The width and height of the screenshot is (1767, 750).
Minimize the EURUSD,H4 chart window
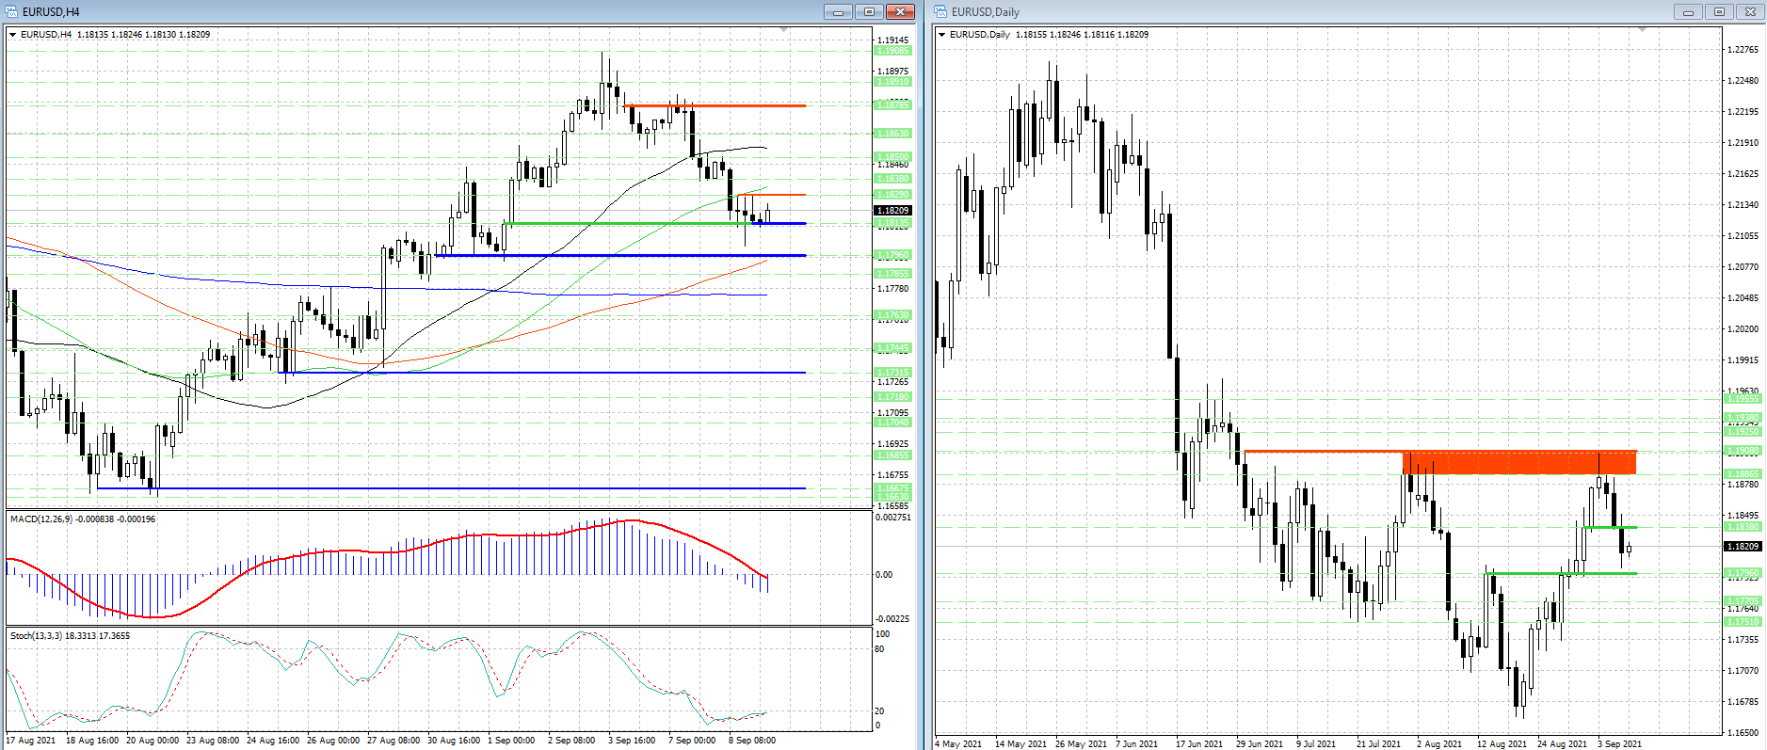pyautogui.click(x=838, y=12)
